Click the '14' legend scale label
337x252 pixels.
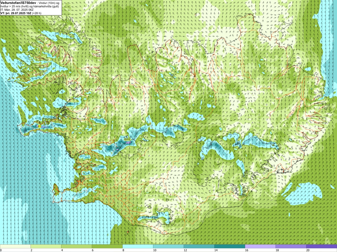pos(216,250)
